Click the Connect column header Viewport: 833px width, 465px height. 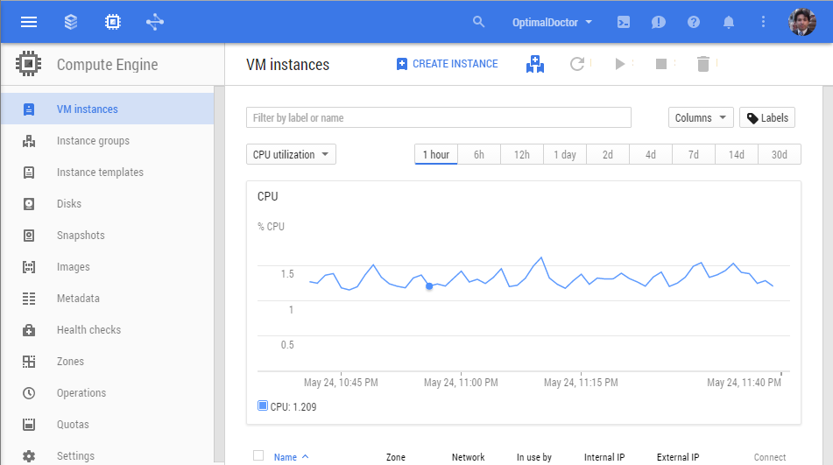pyautogui.click(x=770, y=457)
